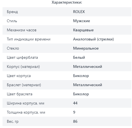Select the Стекло label

[13, 48]
